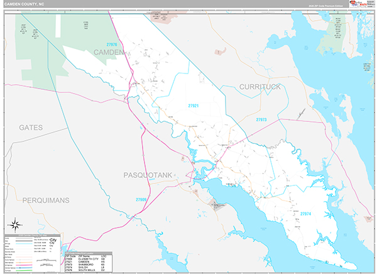The image size is (377, 274).
Task: Click the largest City sample in legend
Action: pos(53,240)
